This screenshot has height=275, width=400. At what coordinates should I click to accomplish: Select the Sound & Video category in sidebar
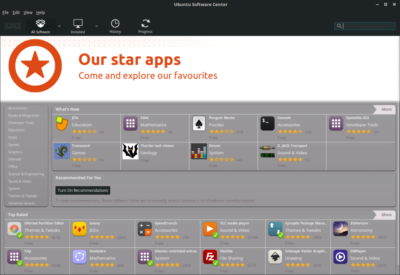(20, 181)
